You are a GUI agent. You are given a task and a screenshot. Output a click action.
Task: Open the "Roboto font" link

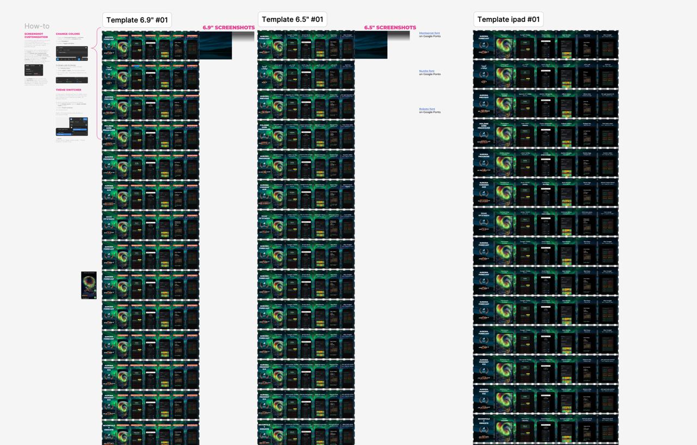pos(427,109)
